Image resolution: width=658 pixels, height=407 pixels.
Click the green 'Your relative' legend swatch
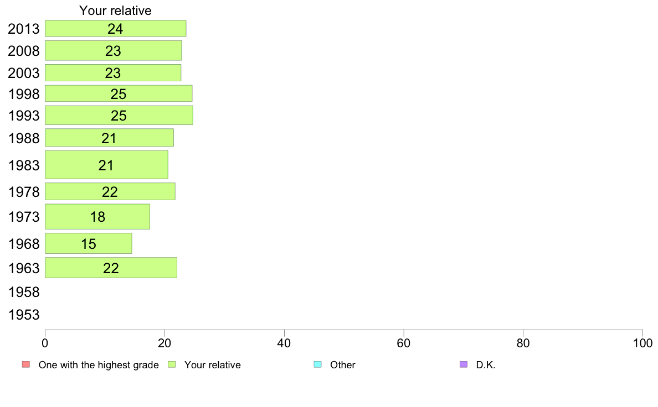tap(172, 364)
